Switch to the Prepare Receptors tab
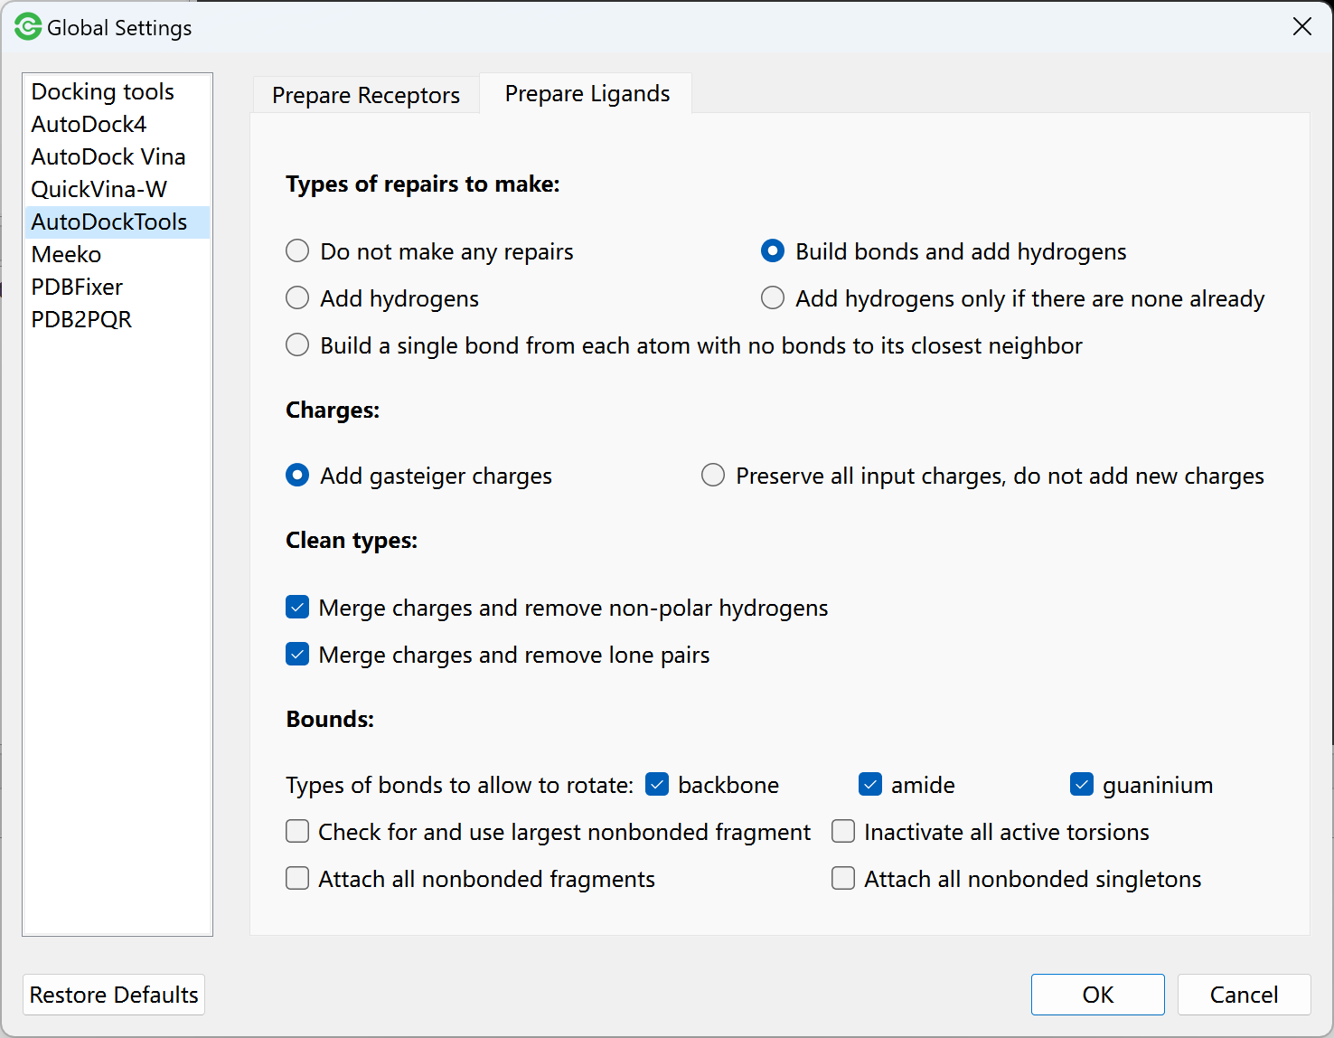 pyautogui.click(x=365, y=95)
